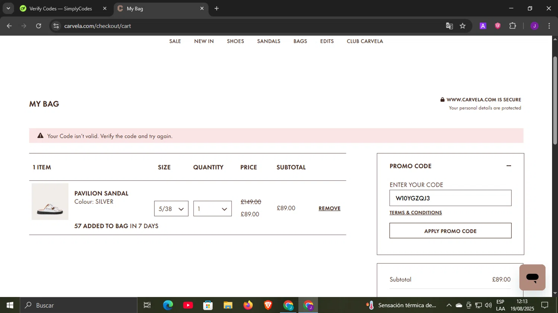Open the Pavilion Sandal product thumbnail

pyautogui.click(x=50, y=202)
